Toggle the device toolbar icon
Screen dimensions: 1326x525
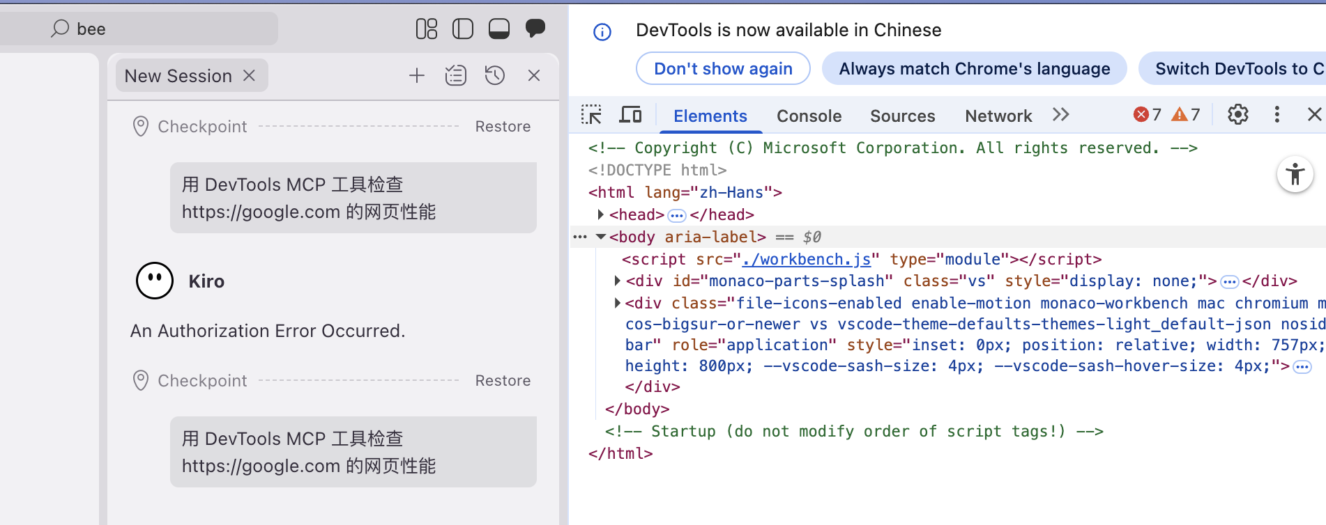click(x=630, y=115)
